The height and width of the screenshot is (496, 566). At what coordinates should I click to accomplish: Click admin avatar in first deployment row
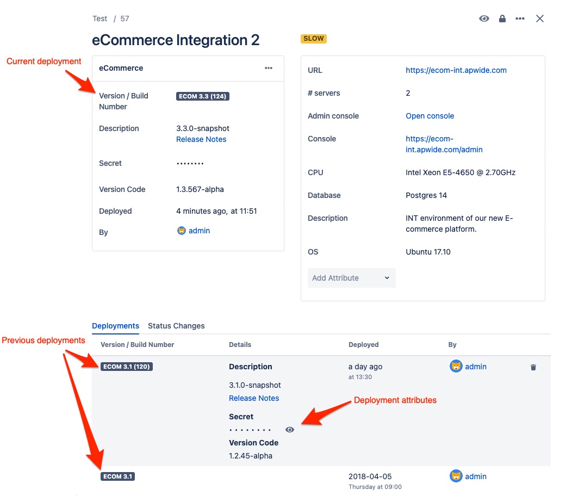pos(456,367)
